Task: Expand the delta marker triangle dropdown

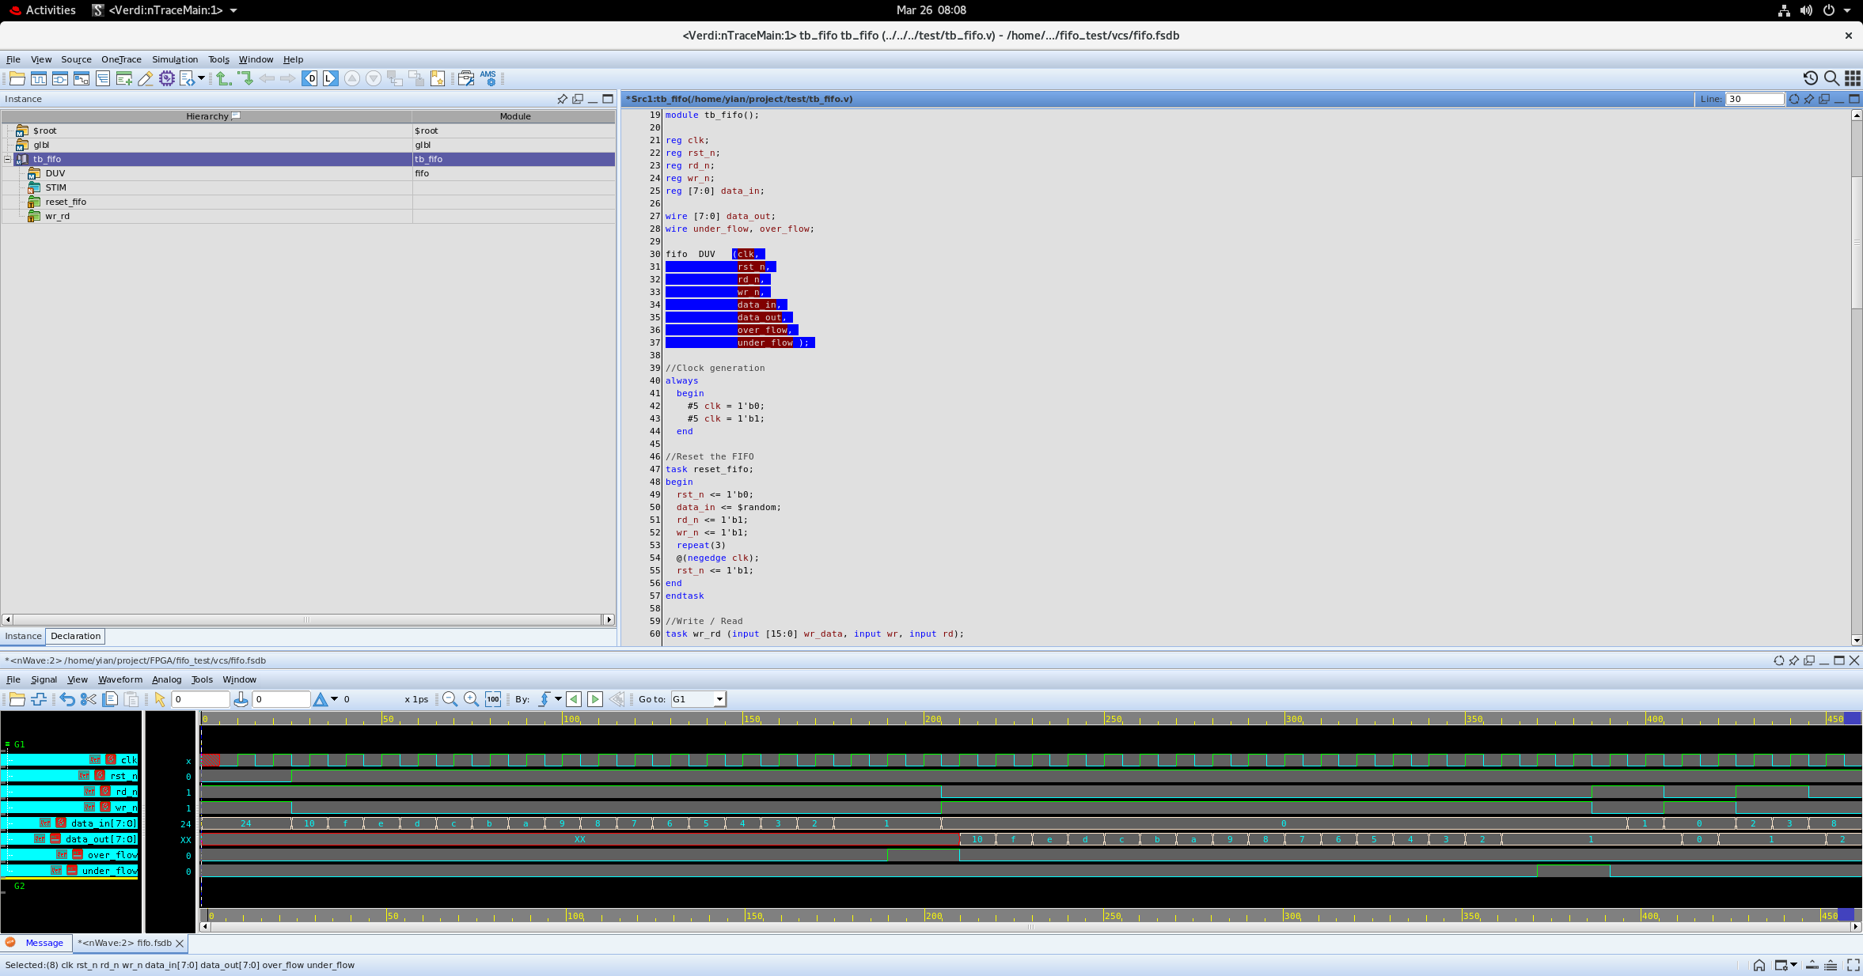Action: pos(334,699)
